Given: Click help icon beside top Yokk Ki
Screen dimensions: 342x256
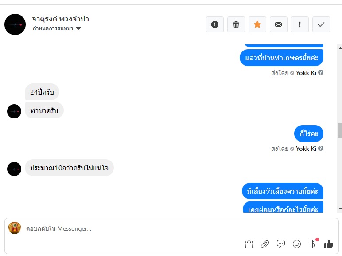Looking at the screenshot, I should 321,72.
